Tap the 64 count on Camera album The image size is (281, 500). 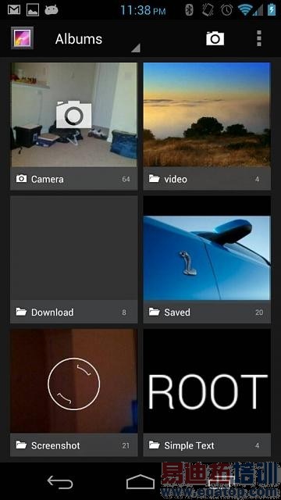[x=126, y=179]
